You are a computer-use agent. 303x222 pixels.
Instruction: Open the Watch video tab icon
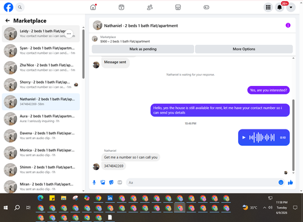(121, 7)
